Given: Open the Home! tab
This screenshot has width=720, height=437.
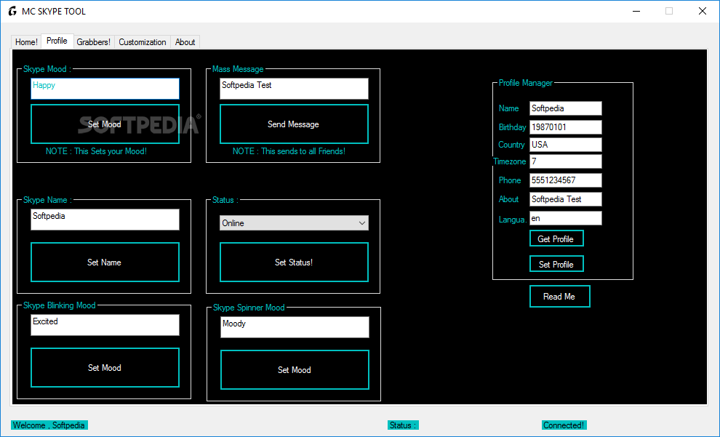Looking at the screenshot, I should coord(26,41).
